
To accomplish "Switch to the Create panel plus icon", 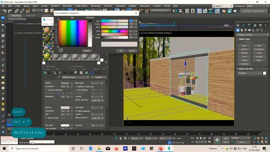I will pyautogui.click(x=238, y=25).
